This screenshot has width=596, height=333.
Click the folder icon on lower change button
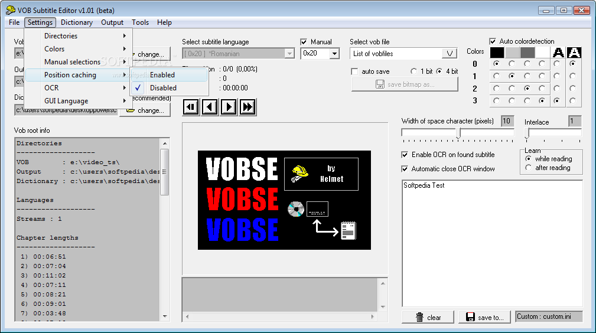[131, 110]
